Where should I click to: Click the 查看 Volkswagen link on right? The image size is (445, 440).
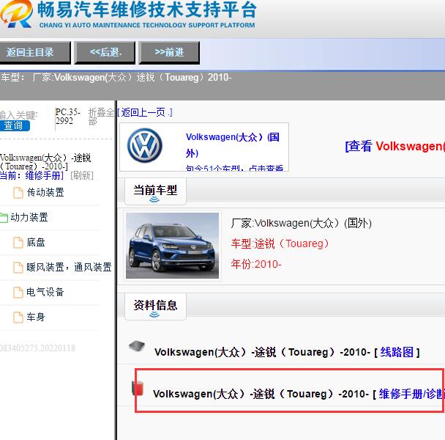click(394, 146)
